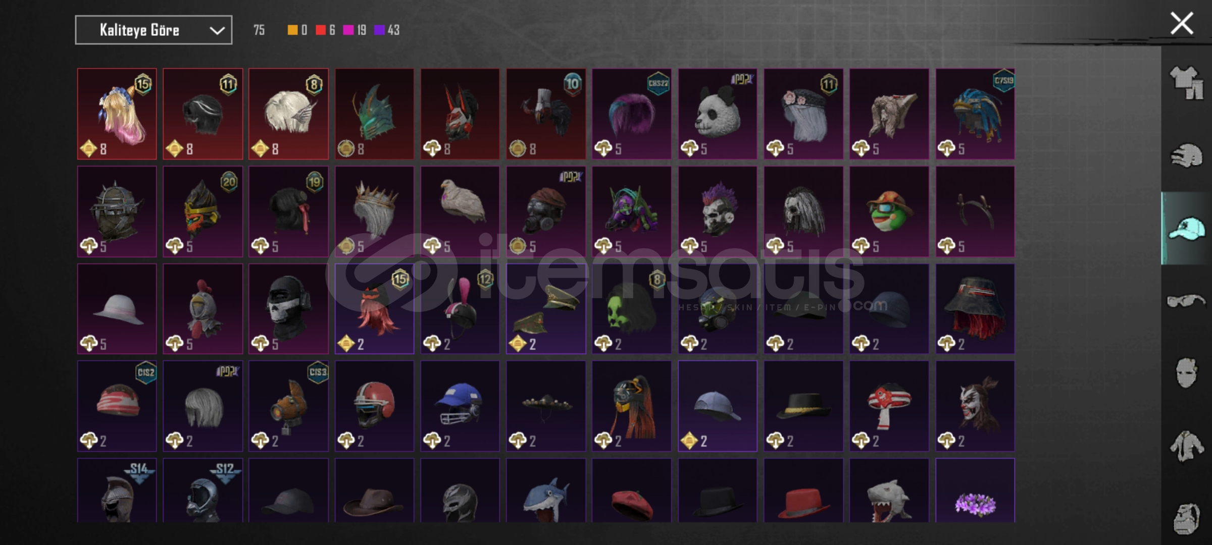Click the red quality color indicator
Viewport: 1212px width, 545px height.
320,30
